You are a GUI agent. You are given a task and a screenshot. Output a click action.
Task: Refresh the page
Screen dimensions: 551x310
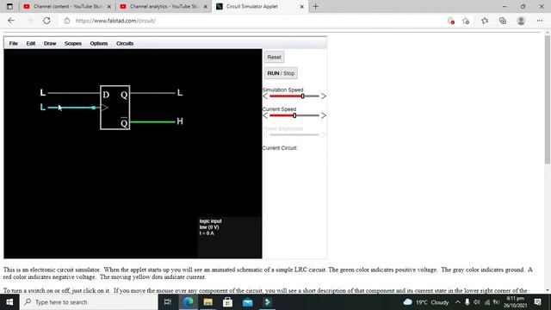coord(46,21)
